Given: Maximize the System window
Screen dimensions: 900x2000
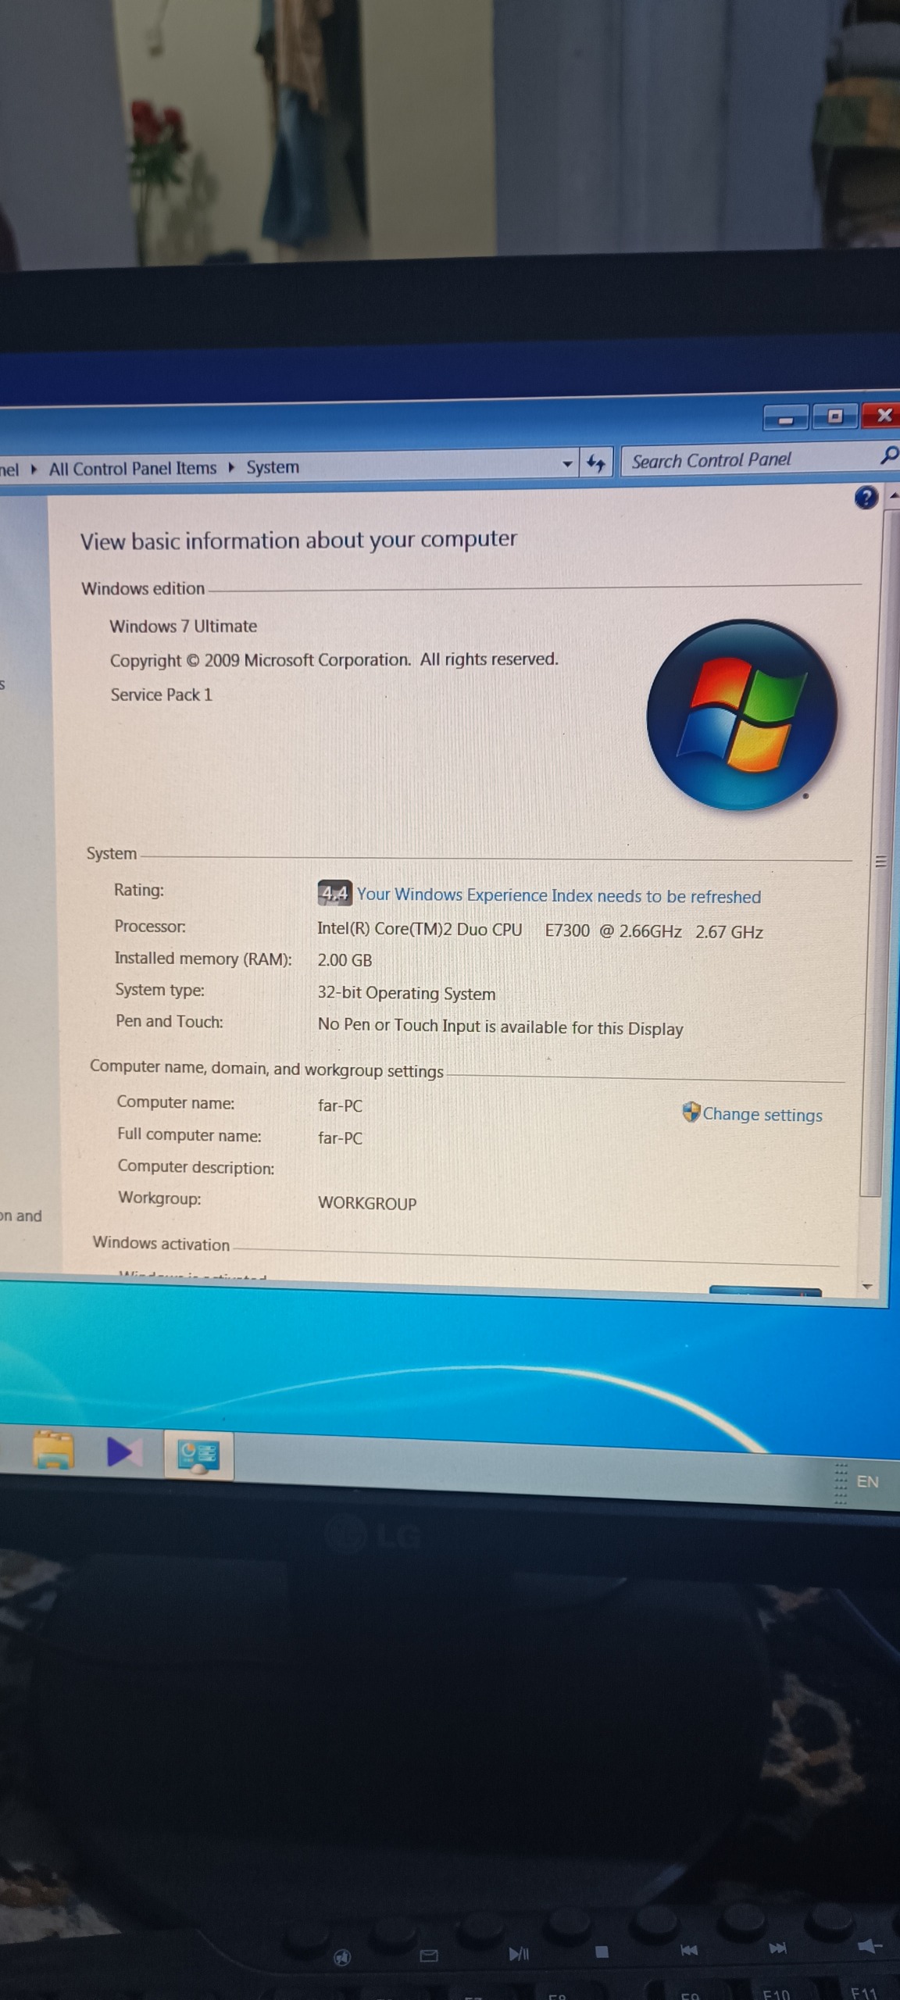Looking at the screenshot, I should (x=834, y=415).
